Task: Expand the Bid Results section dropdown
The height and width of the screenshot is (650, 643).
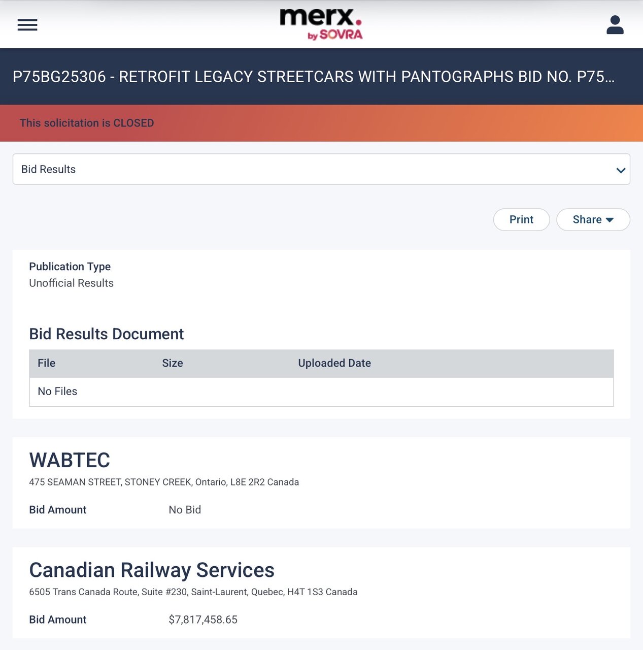Action: (321, 169)
